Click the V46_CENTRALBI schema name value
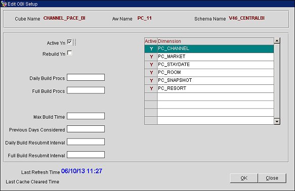The image size is (295, 191). tap(246, 18)
